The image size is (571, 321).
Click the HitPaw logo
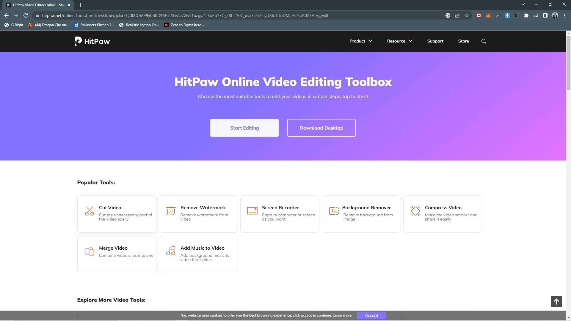pos(92,41)
